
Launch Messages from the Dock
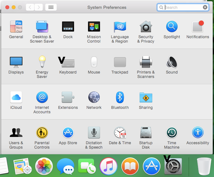point(66,166)
